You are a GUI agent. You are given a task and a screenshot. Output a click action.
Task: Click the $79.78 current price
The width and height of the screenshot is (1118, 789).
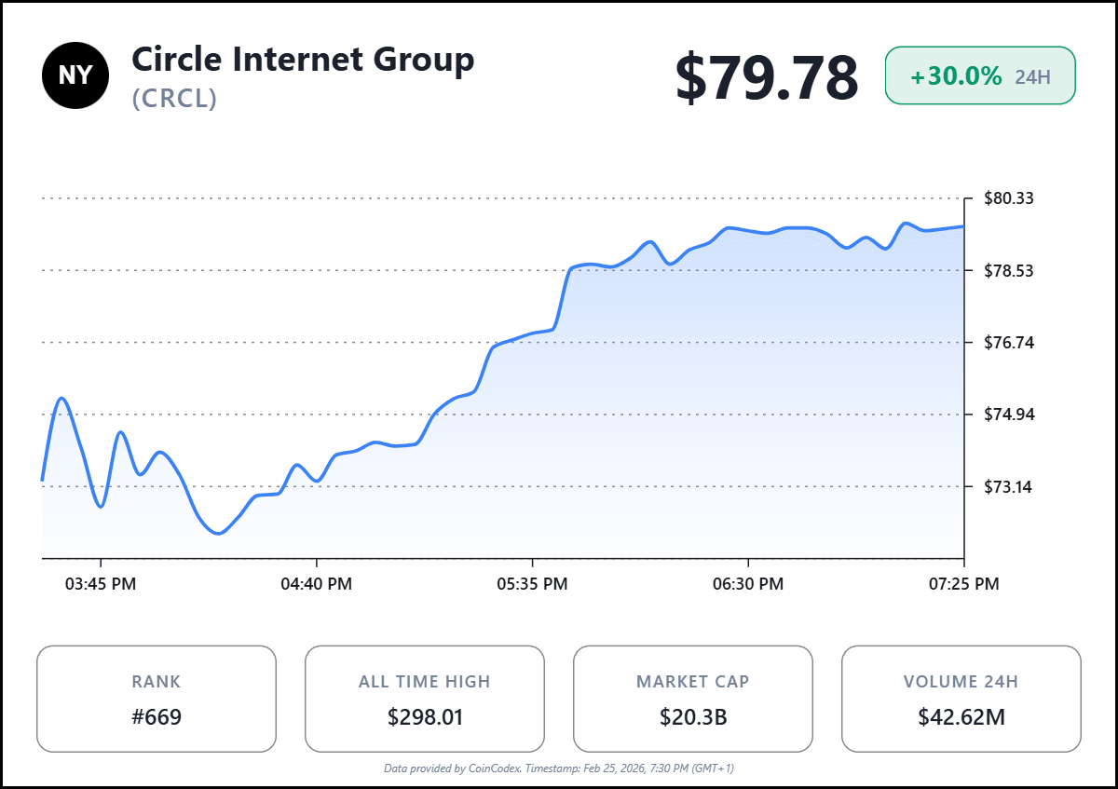point(766,77)
